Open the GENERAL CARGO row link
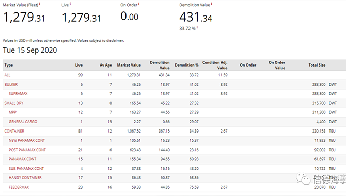The image size is (346, 196). (x=23, y=122)
